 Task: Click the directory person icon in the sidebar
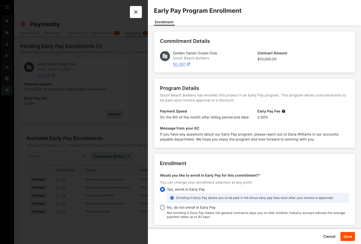click(x=7, y=44)
